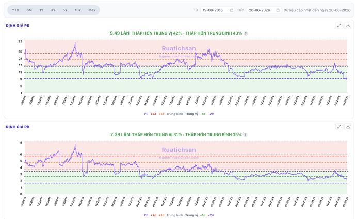Click the 9.49 LẦN PE summary text
The width and height of the screenshot is (356, 219).
120,33
